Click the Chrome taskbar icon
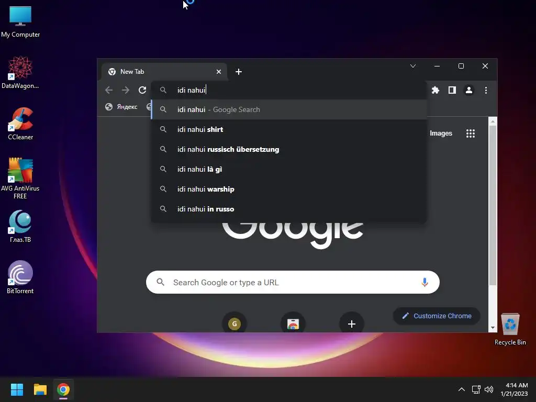The width and height of the screenshot is (536, 402). [x=63, y=389]
